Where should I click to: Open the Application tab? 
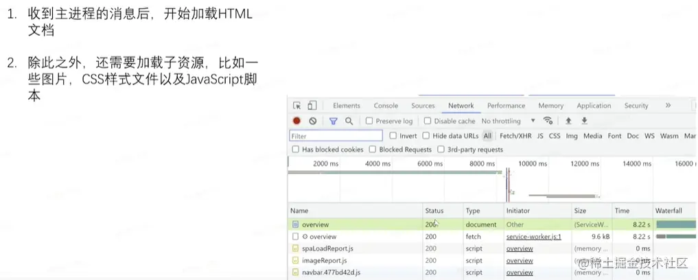tap(594, 106)
